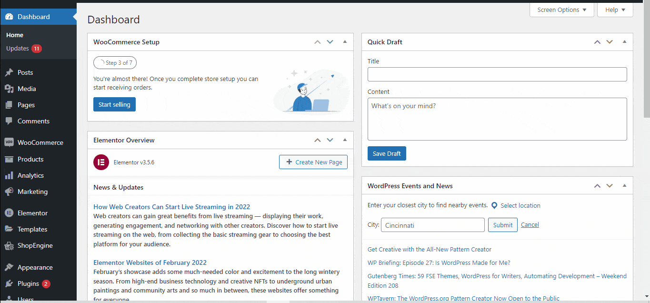Submit the city for events
Viewport: 650px width, 303px height.
503,225
